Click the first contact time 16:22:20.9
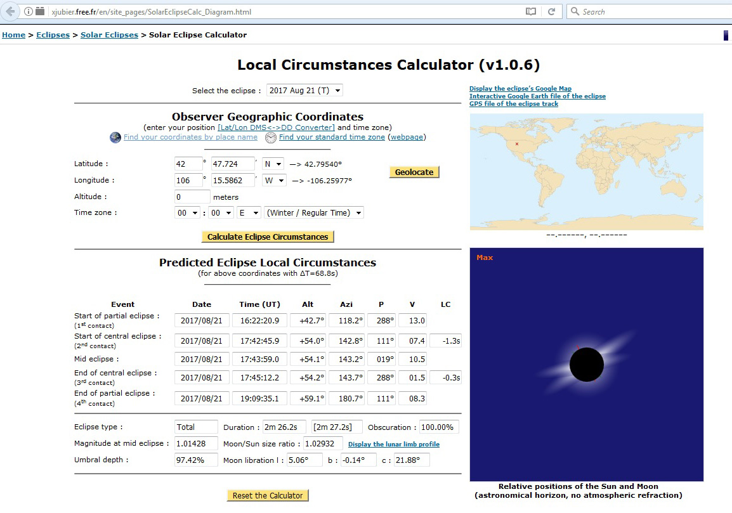Viewport: 732px width, 513px height. pos(259,321)
